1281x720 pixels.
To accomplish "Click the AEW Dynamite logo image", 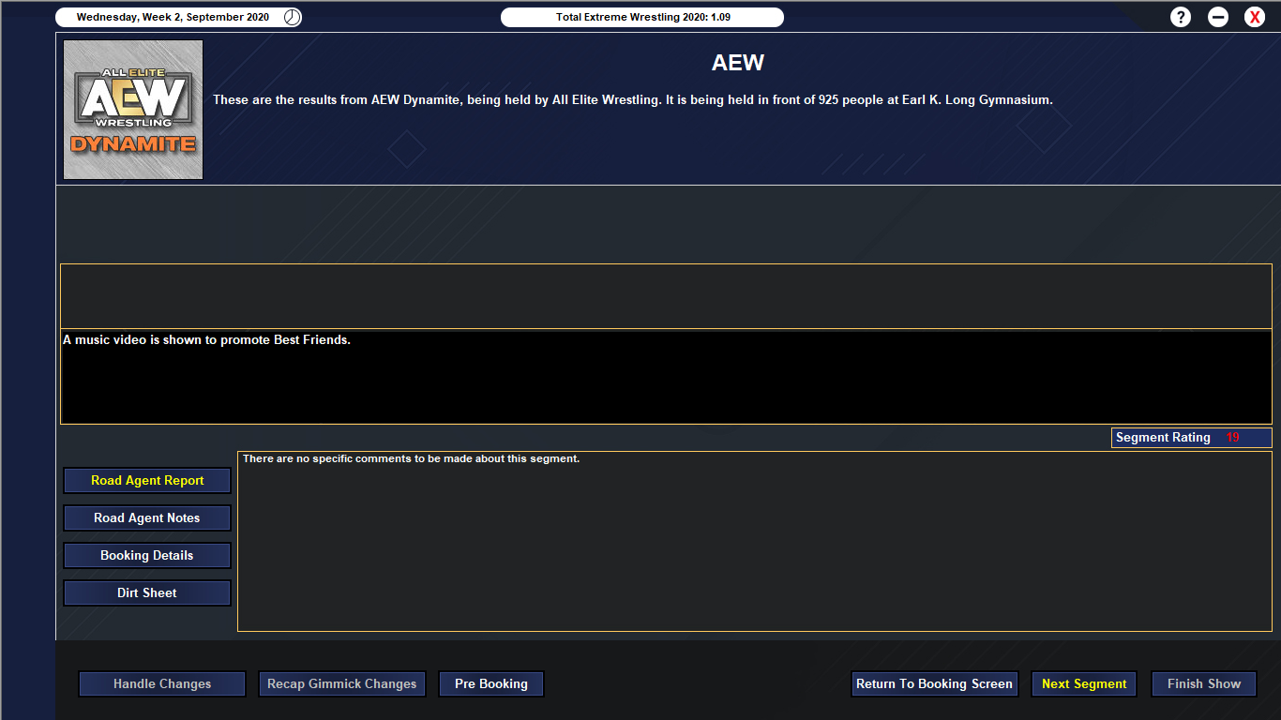I will point(133,110).
